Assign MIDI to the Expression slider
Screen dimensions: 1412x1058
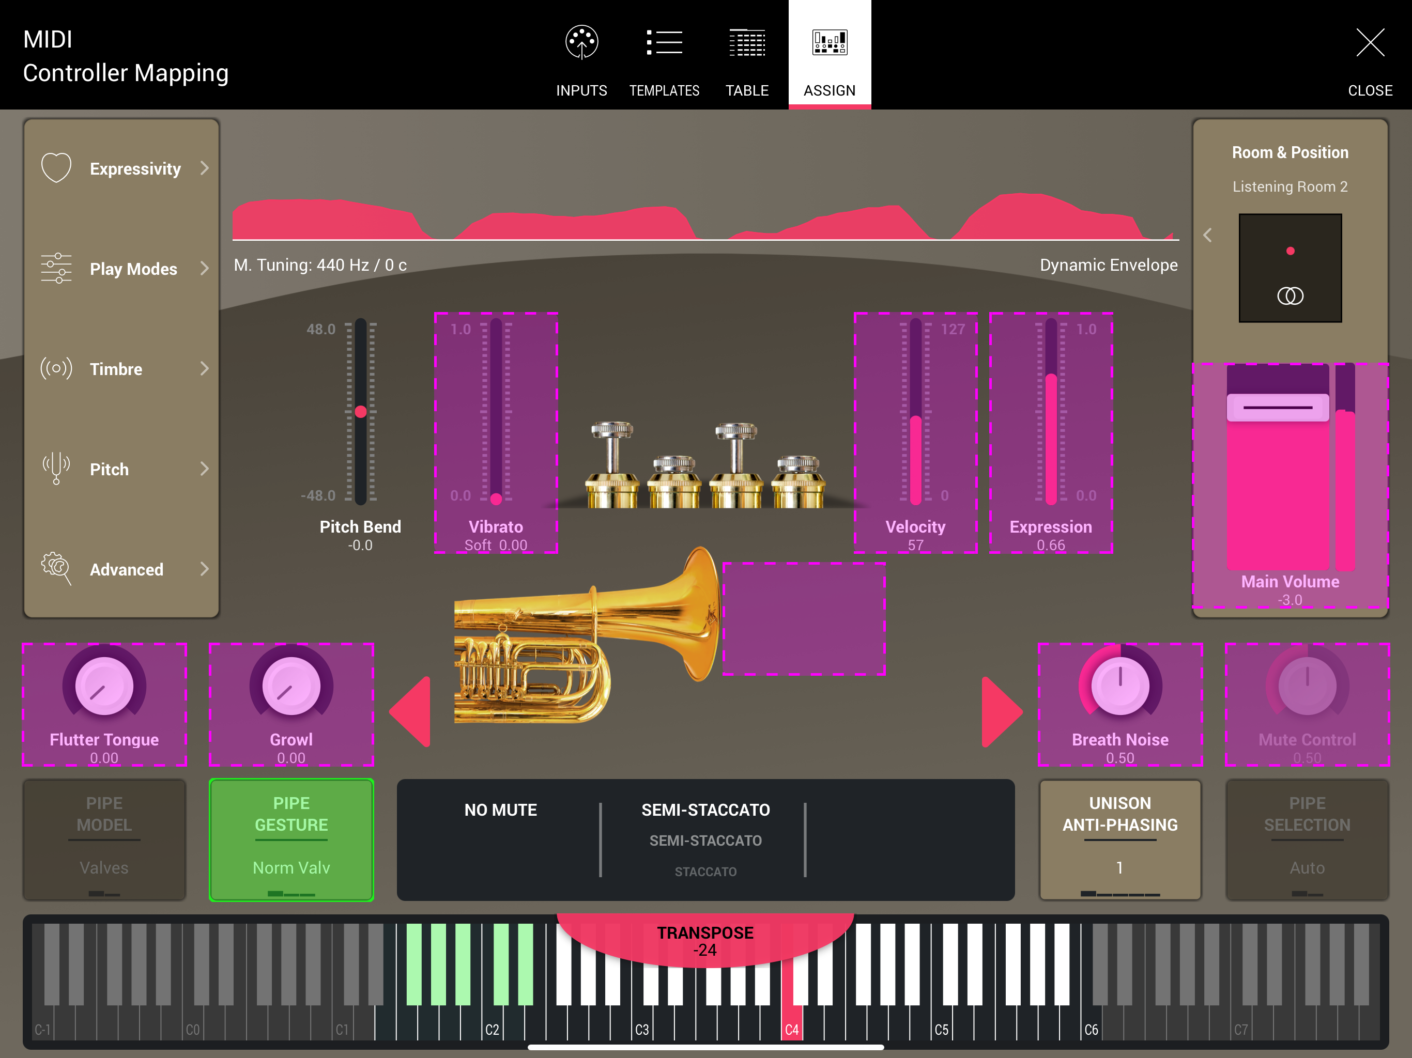tap(1051, 432)
